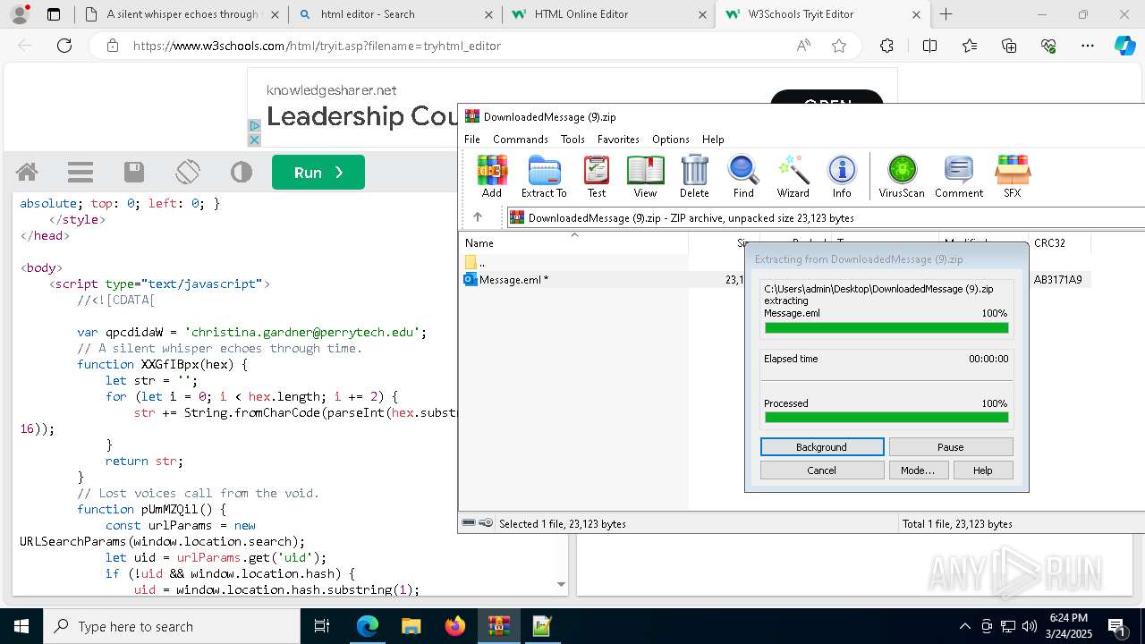Open the volume control in tray
Screen dimensions: 1145x644
[x=1030, y=626]
